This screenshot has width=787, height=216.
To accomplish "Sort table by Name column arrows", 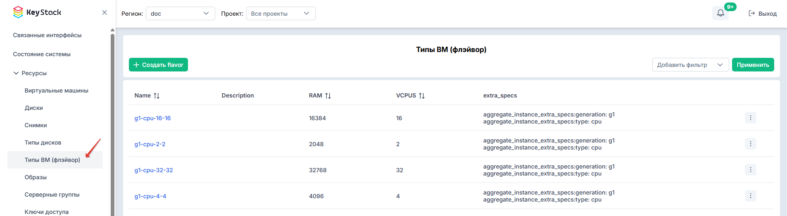I will pyautogui.click(x=157, y=96).
